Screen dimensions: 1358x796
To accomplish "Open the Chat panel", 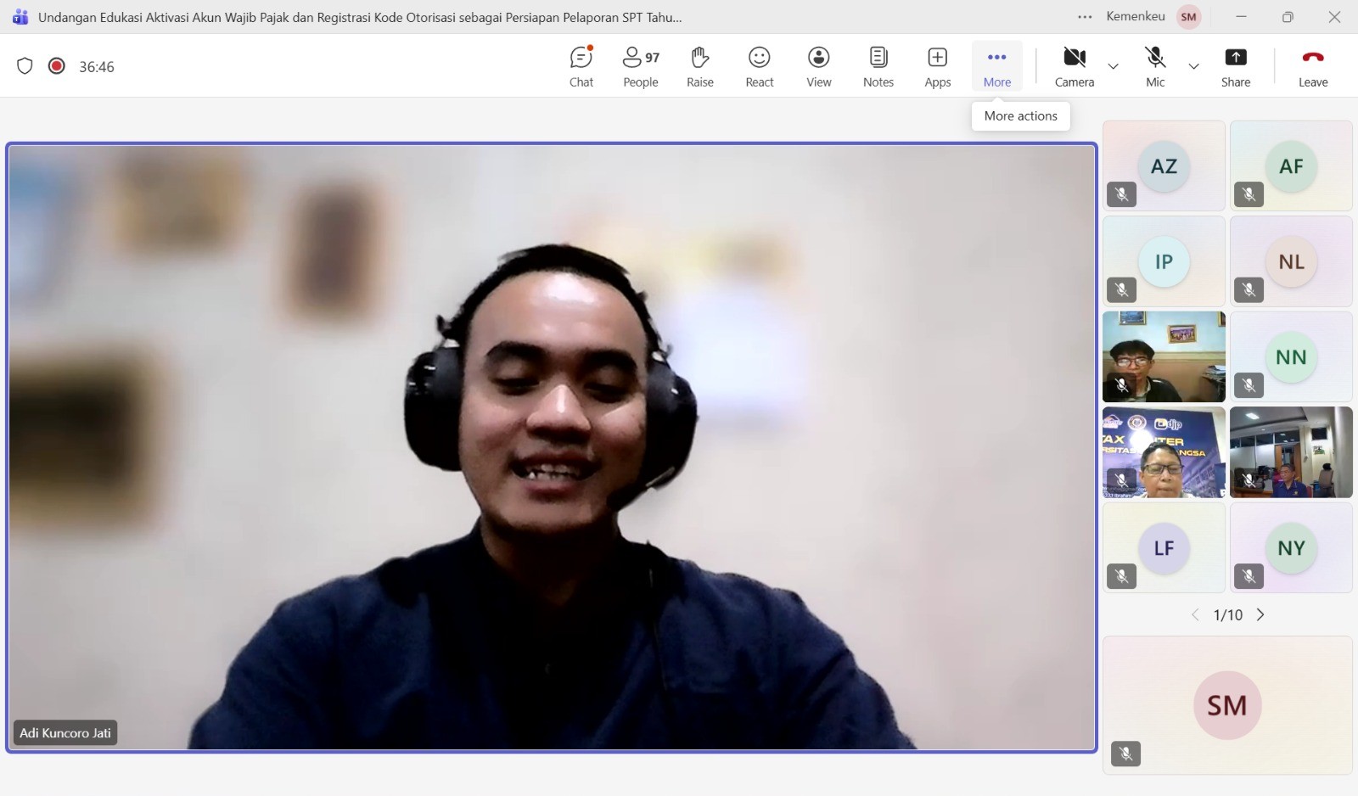I will tap(581, 66).
